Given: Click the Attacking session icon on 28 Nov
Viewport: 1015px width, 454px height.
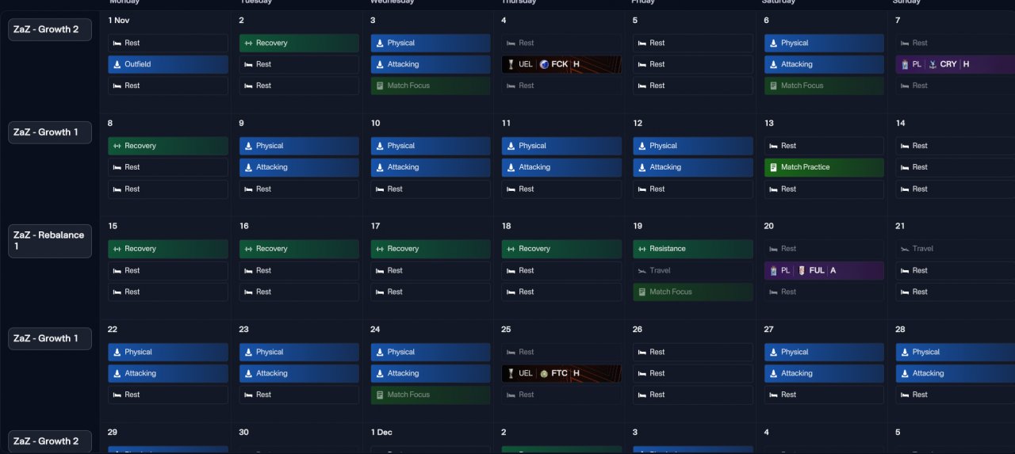Looking at the screenshot, I should 905,373.
